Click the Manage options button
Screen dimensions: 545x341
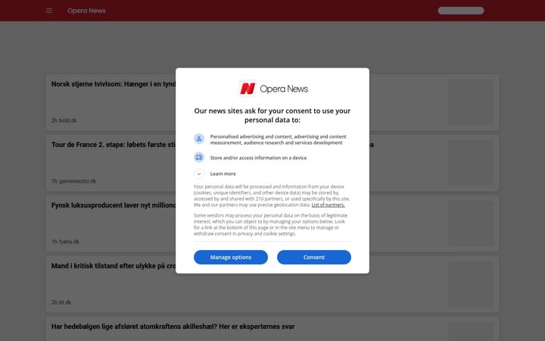click(x=231, y=257)
